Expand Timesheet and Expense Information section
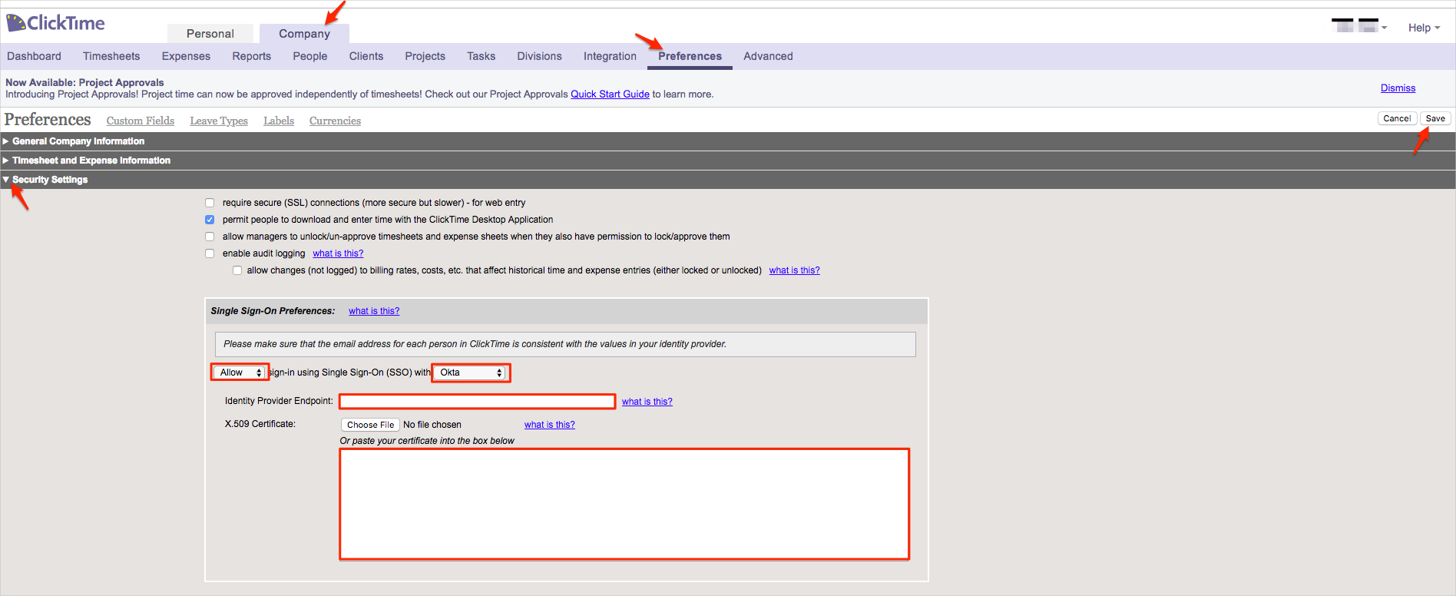Image resolution: width=1456 pixels, height=596 pixels. tap(91, 161)
